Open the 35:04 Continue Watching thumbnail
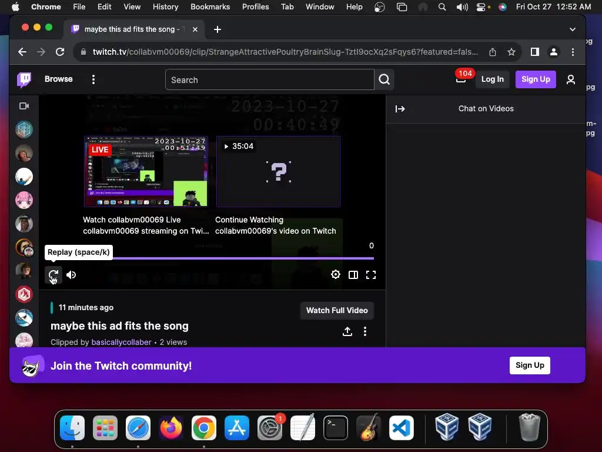Screen dimensions: 602x452 [278, 171]
